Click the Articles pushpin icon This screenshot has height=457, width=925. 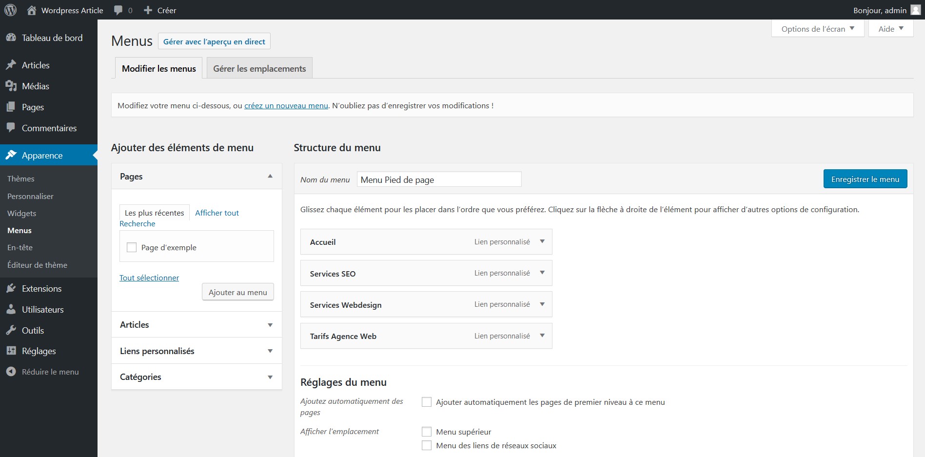pos(11,65)
